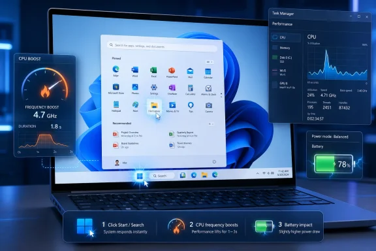Click the 78% battery indicator
The height and width of the screenshot is (251, 376).
[334, 164]
